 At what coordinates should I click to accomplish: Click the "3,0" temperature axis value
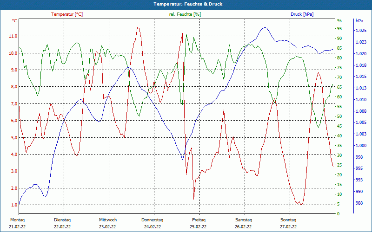point(14,171)
